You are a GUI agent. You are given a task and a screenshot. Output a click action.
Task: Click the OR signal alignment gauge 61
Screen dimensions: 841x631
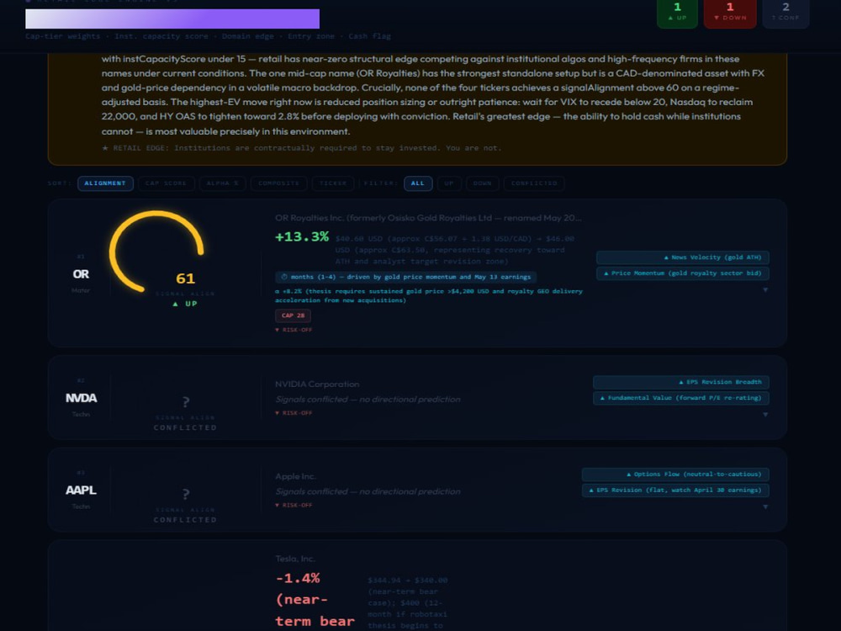pyautogui.click(x=157, y=252)
